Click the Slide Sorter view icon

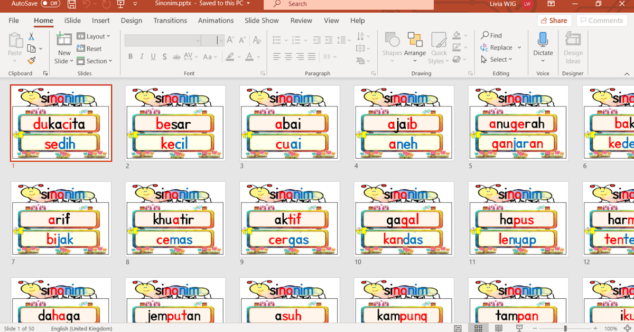point(478,328)
